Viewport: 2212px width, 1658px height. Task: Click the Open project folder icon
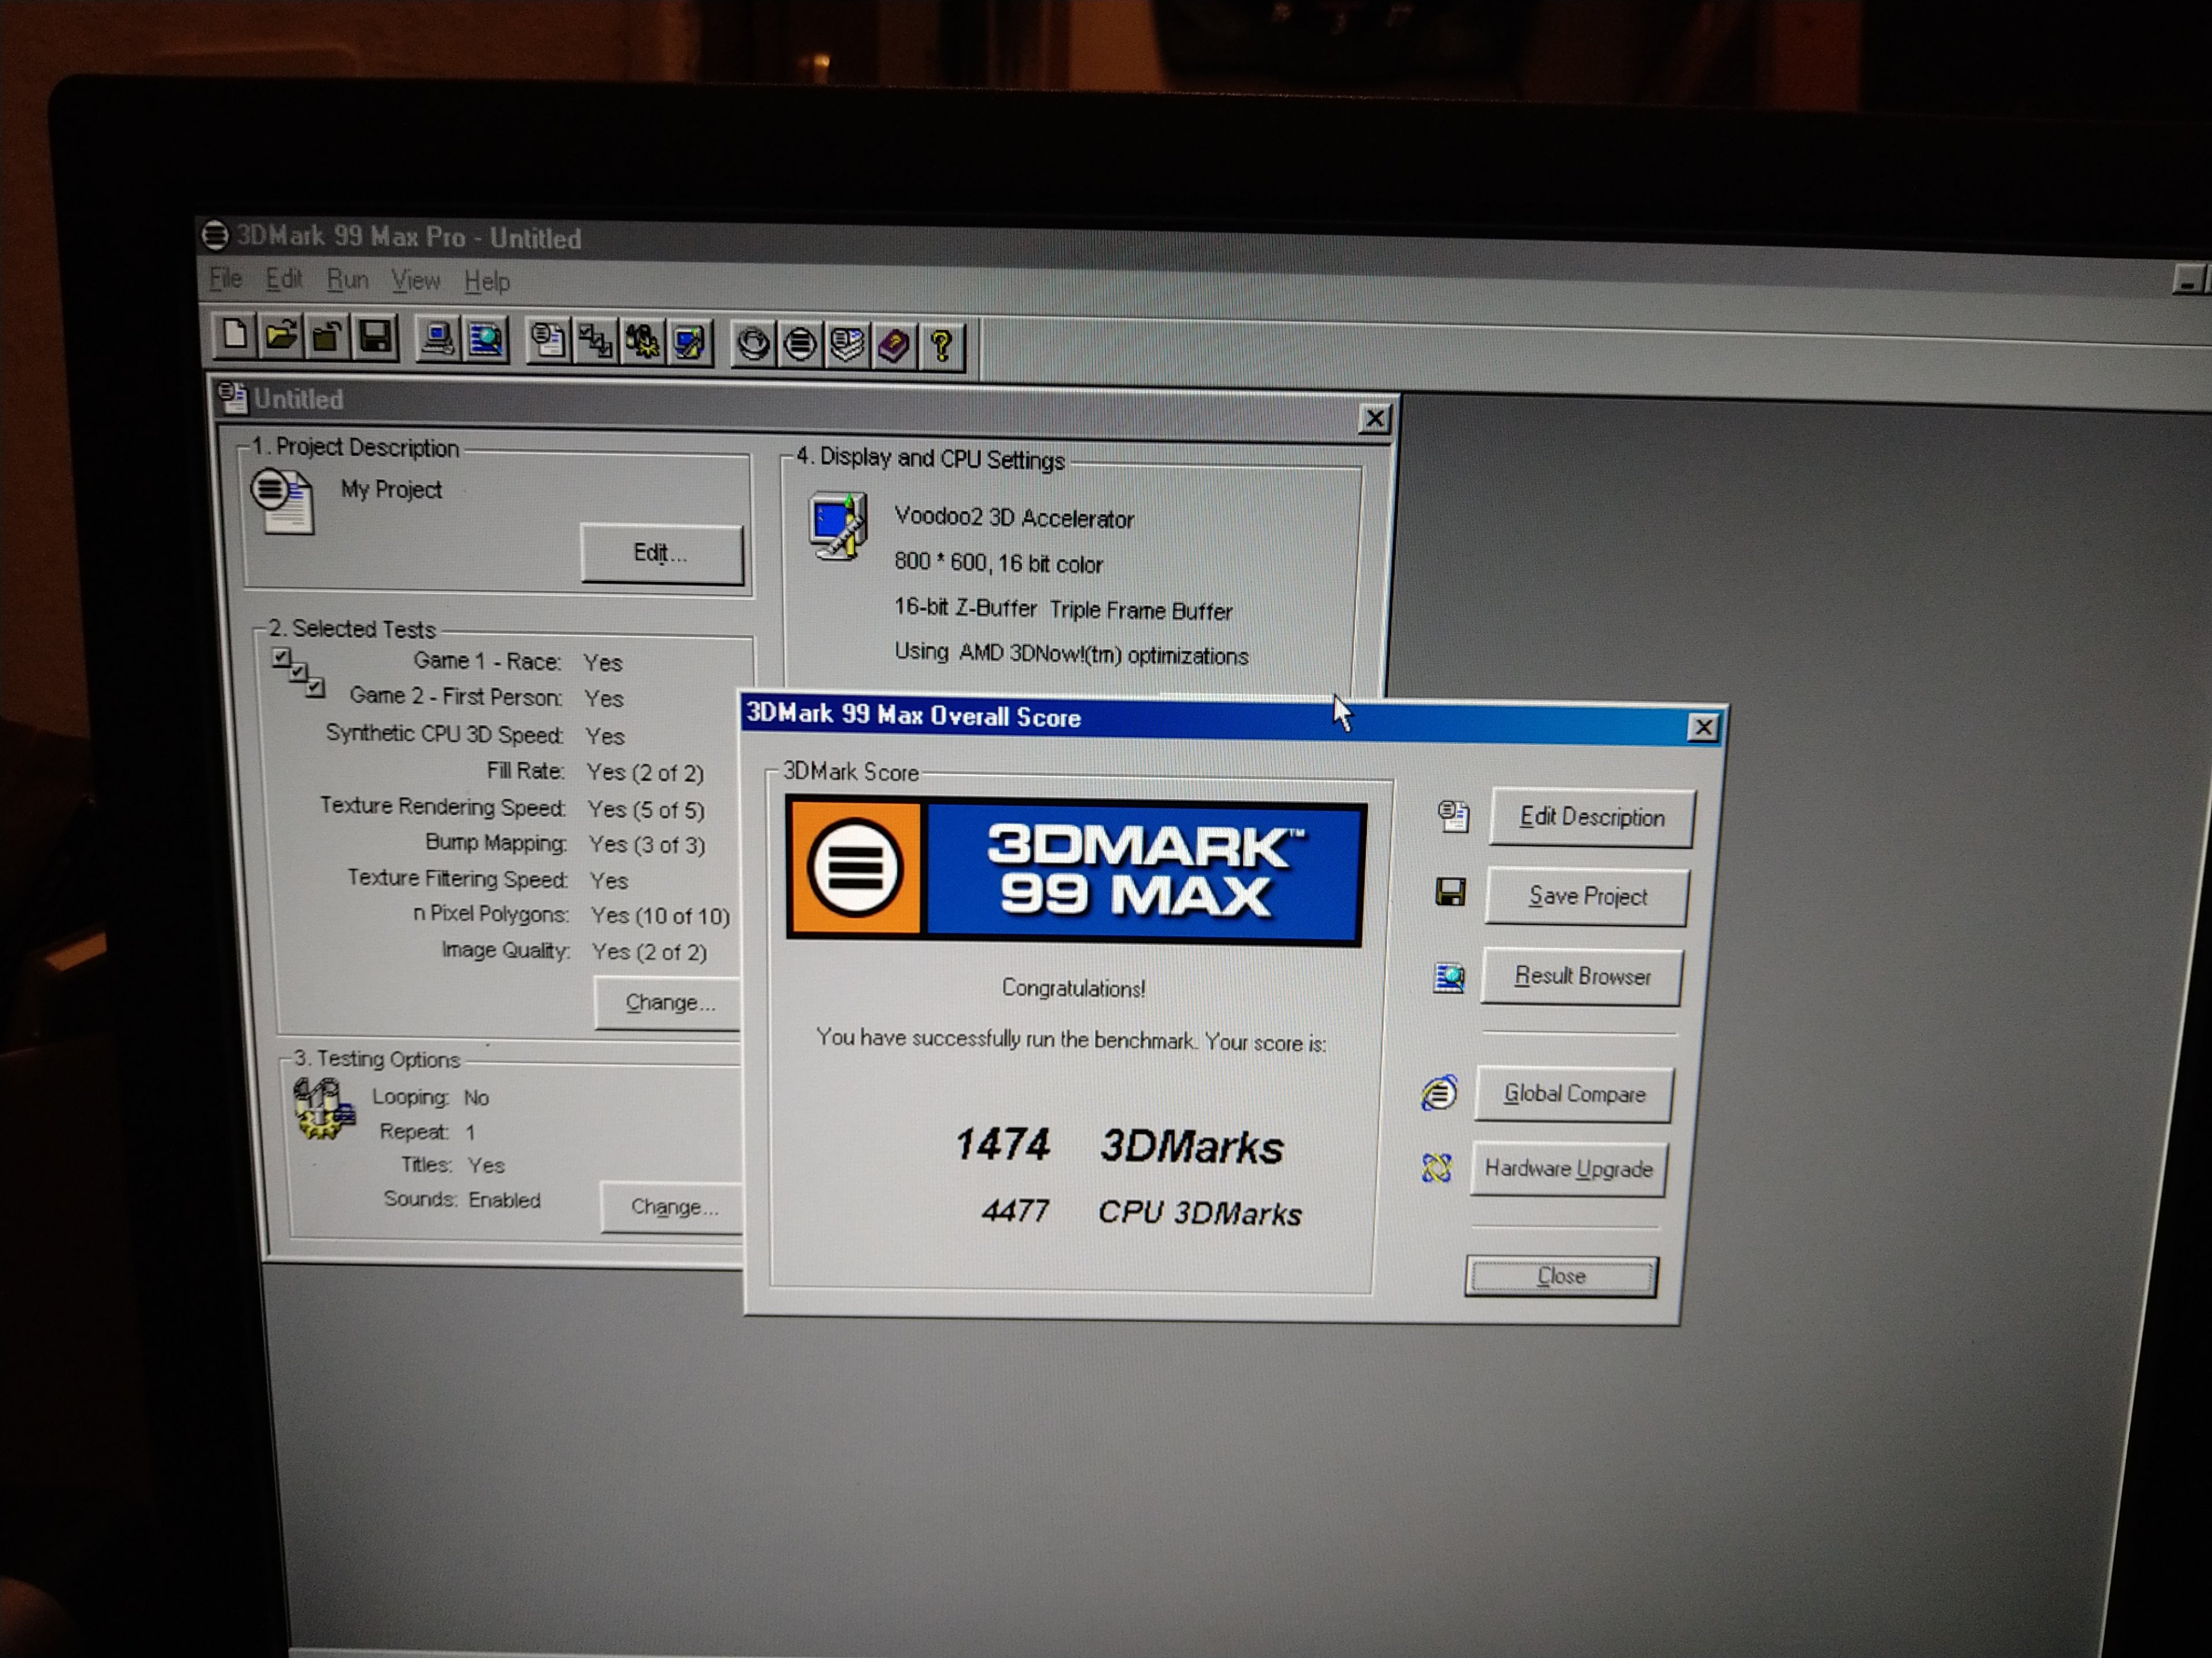282,336
